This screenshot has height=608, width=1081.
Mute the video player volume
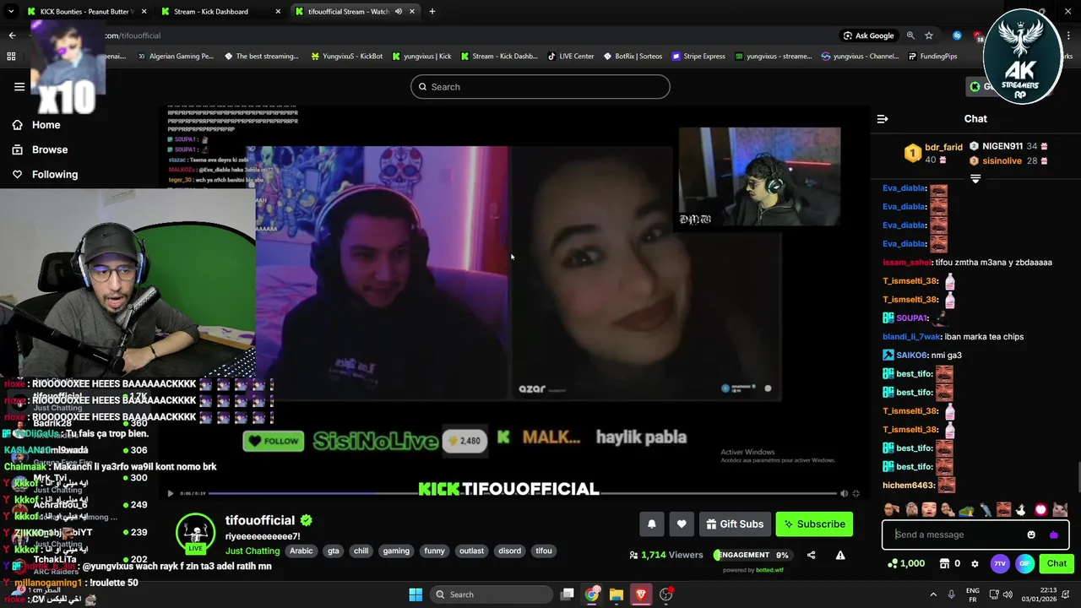[x=844, y=493]
